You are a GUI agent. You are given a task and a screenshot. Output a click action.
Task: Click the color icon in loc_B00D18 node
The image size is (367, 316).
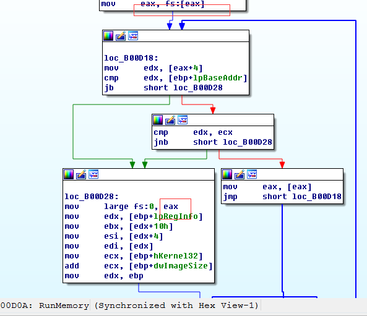click(108, 36)
